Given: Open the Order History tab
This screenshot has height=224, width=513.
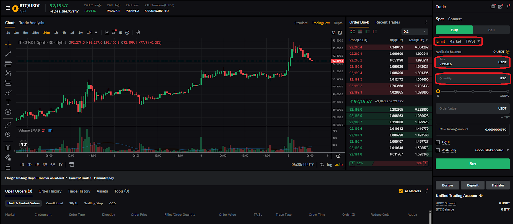Looking at the screenshot, I should click(x=50, y=191).
